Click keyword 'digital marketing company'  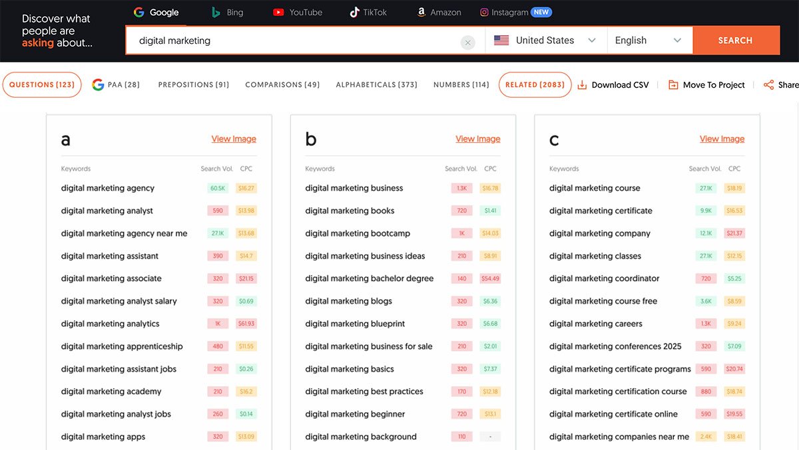click(x=600, y=233)
